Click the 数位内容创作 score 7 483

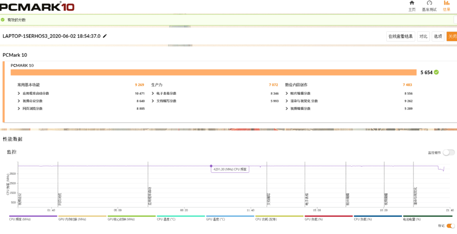point(407,85)
